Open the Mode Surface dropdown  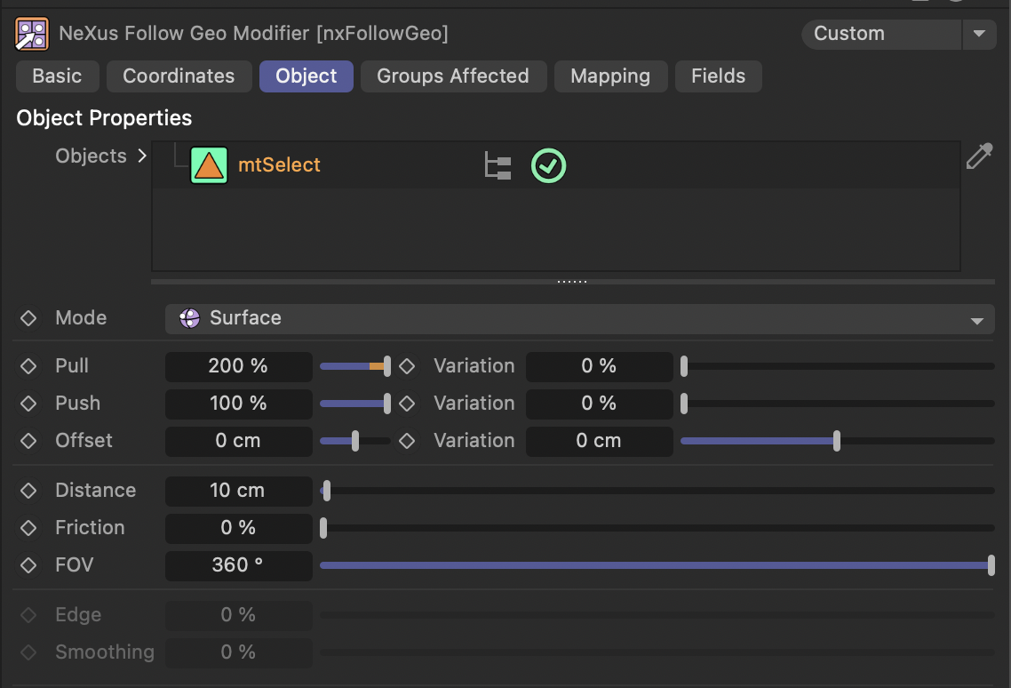(x=579, y=319)
